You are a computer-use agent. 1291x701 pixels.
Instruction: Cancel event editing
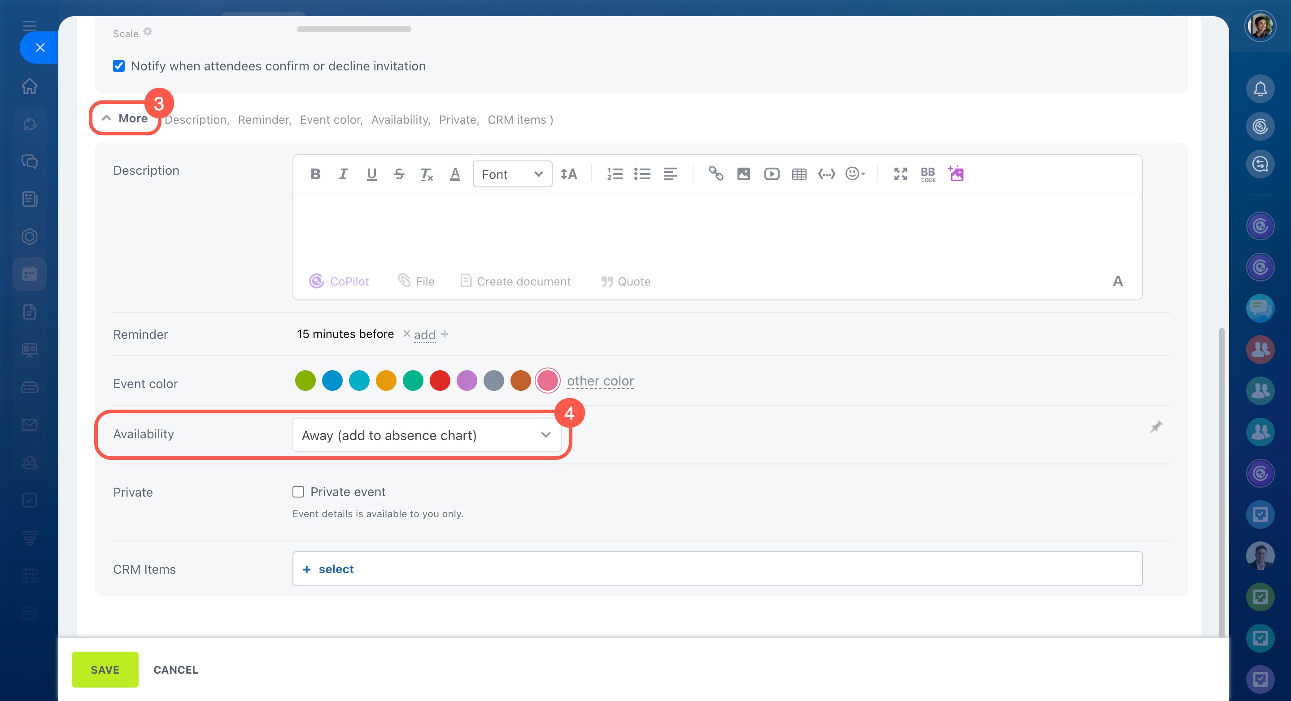click(176, 670)
